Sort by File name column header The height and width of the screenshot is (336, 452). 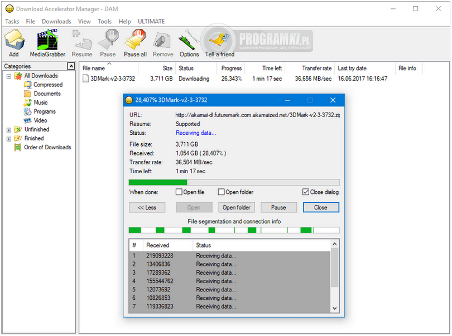tap(109, 68)
